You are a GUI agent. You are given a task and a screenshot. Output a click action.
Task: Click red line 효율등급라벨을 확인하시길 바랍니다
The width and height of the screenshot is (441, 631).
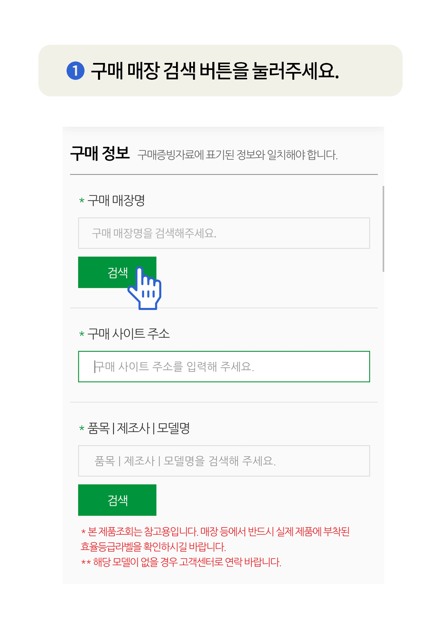click(x=154, y=547)
